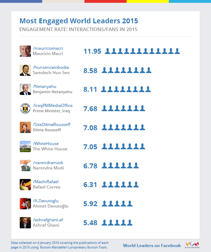
Task: Click Benjamin Netanyahu's profile photo
Action: (x=25, y=89)
